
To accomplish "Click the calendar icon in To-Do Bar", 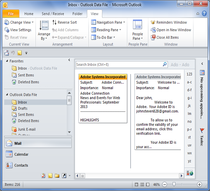I will point(202,72).
